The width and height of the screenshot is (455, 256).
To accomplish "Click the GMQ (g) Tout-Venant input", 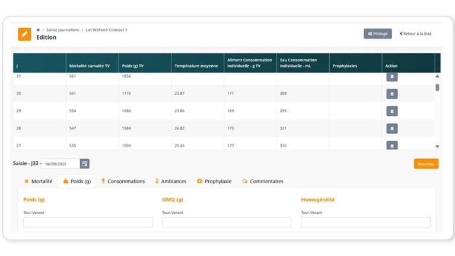I will [227, 222].
